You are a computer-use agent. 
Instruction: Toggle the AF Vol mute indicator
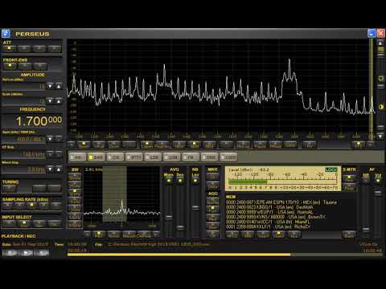378,181
